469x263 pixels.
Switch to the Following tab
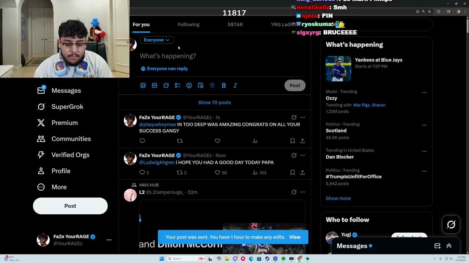[x=188, y=25]
